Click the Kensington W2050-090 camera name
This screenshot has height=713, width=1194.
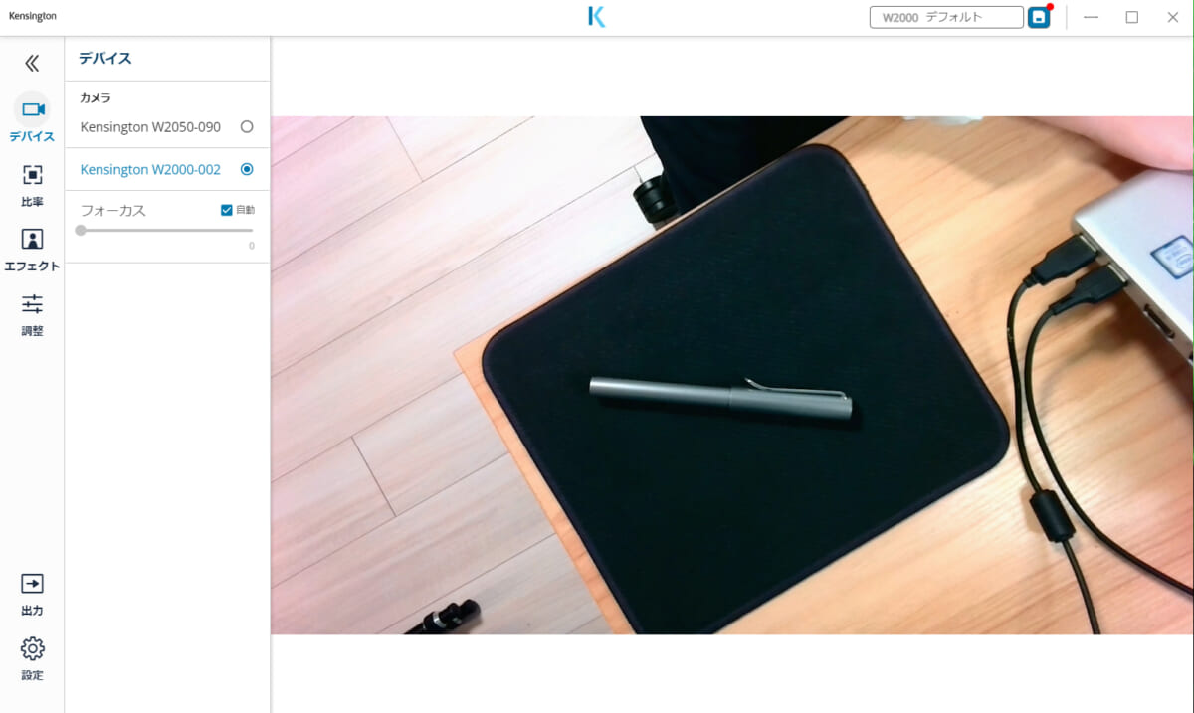click(150, 127)
